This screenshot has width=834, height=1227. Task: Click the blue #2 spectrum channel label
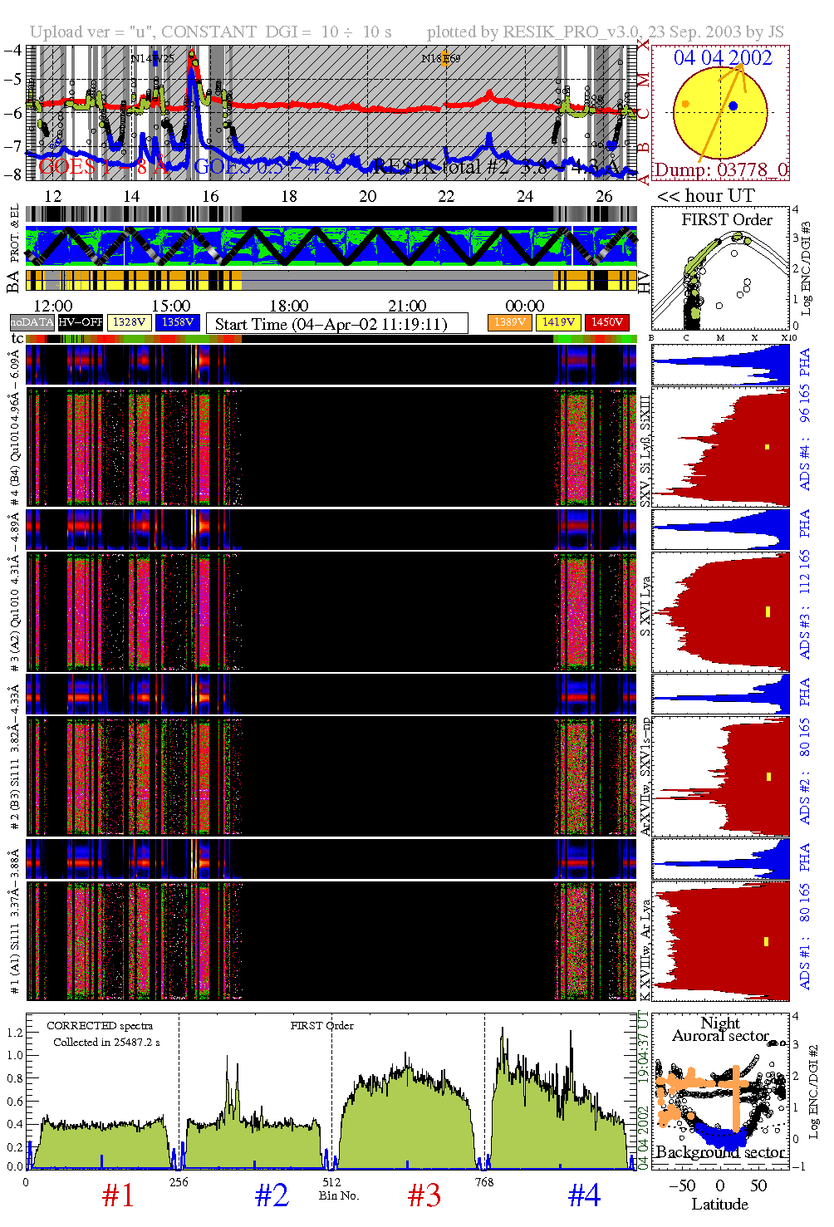click(272, 1195)
